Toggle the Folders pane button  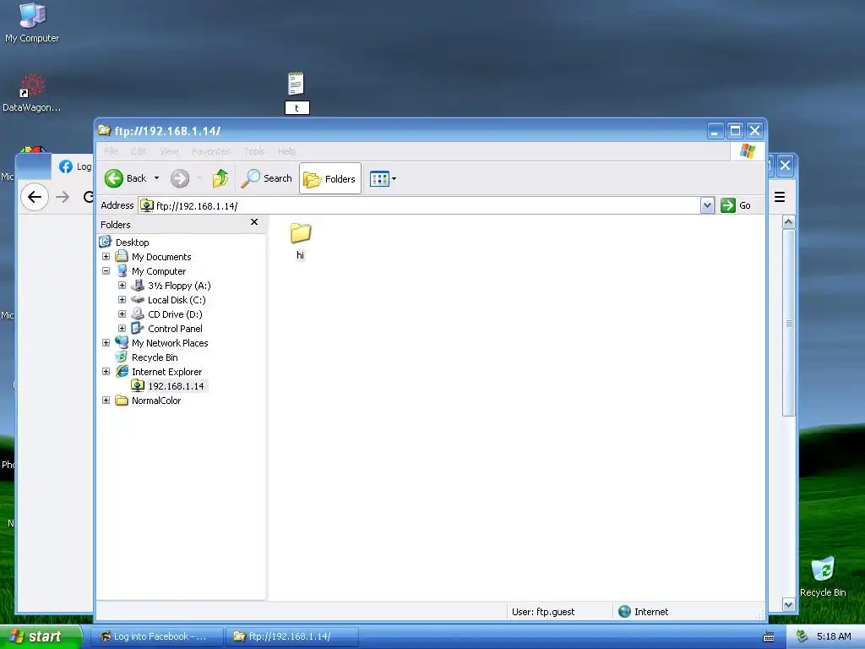330,178
